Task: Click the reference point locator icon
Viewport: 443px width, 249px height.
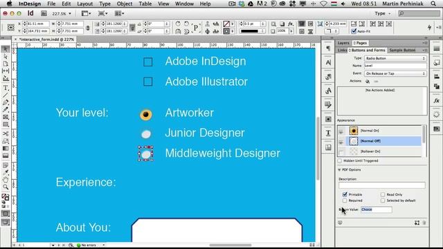Action: coord(11,28)
